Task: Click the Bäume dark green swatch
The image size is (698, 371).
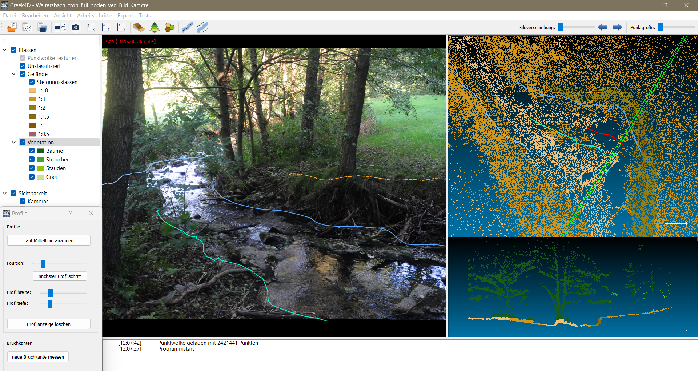Action: pos(40,151)
